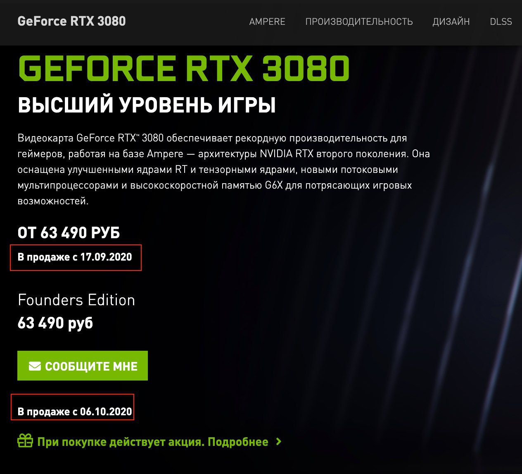This screenshot has height=474, width=522.
Task: Click the large green GEFORCE RTX 3080 heading
Action: coord(184,68)
